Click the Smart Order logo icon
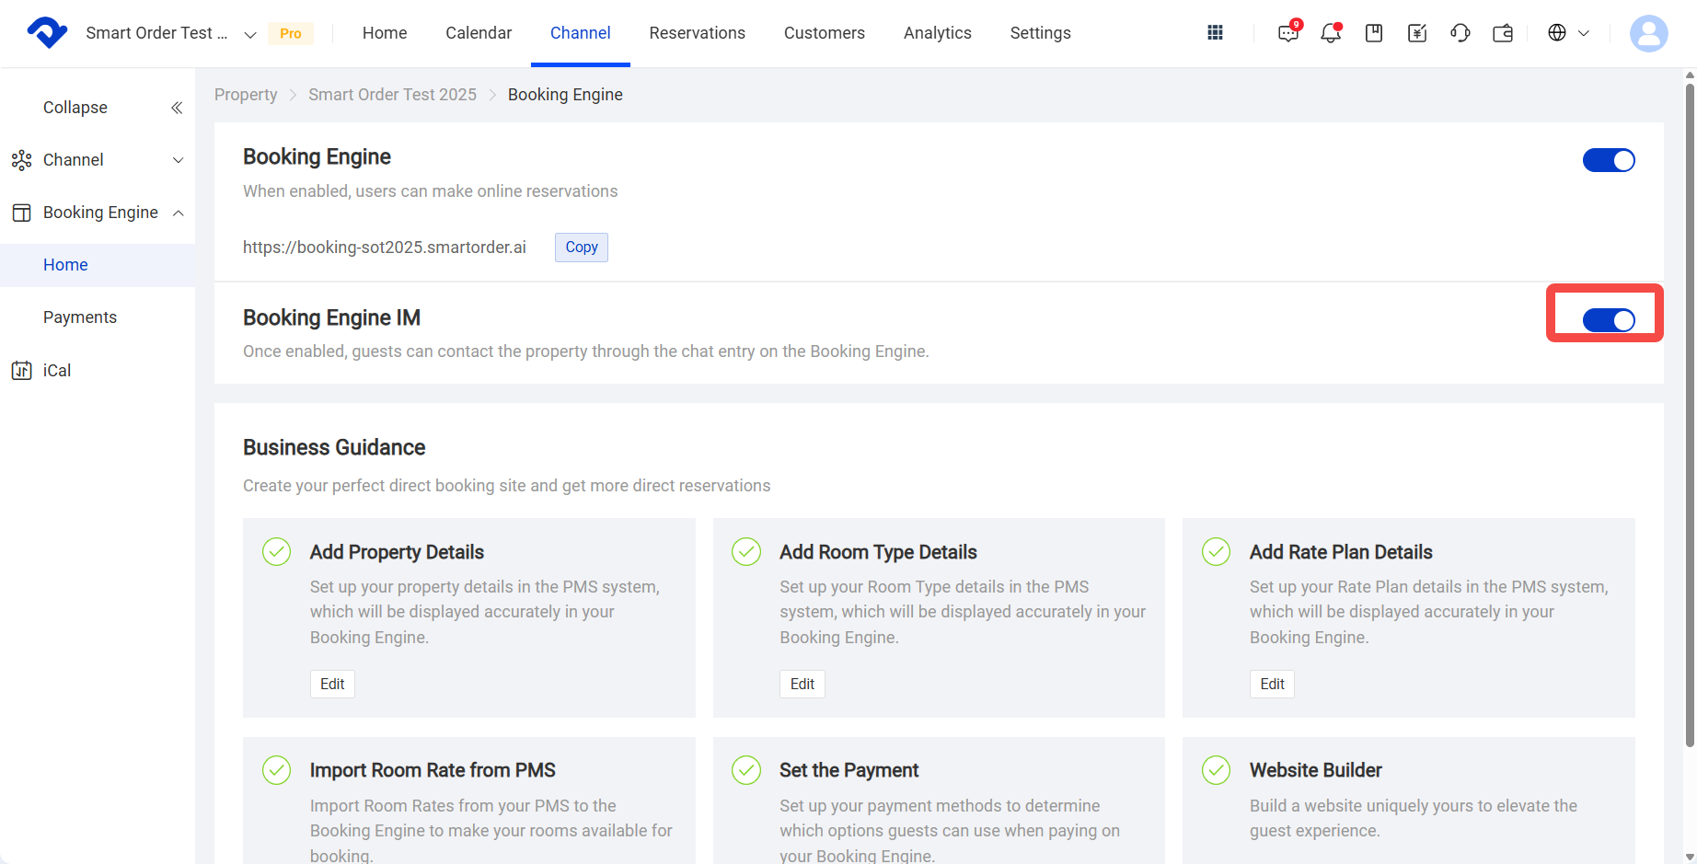Screen dimensions: 1697x864 (x=47, y=32)
